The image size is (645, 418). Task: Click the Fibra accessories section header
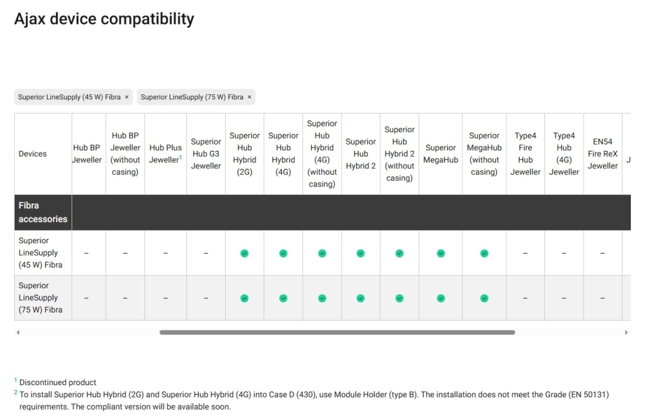[x=43, y=212]
